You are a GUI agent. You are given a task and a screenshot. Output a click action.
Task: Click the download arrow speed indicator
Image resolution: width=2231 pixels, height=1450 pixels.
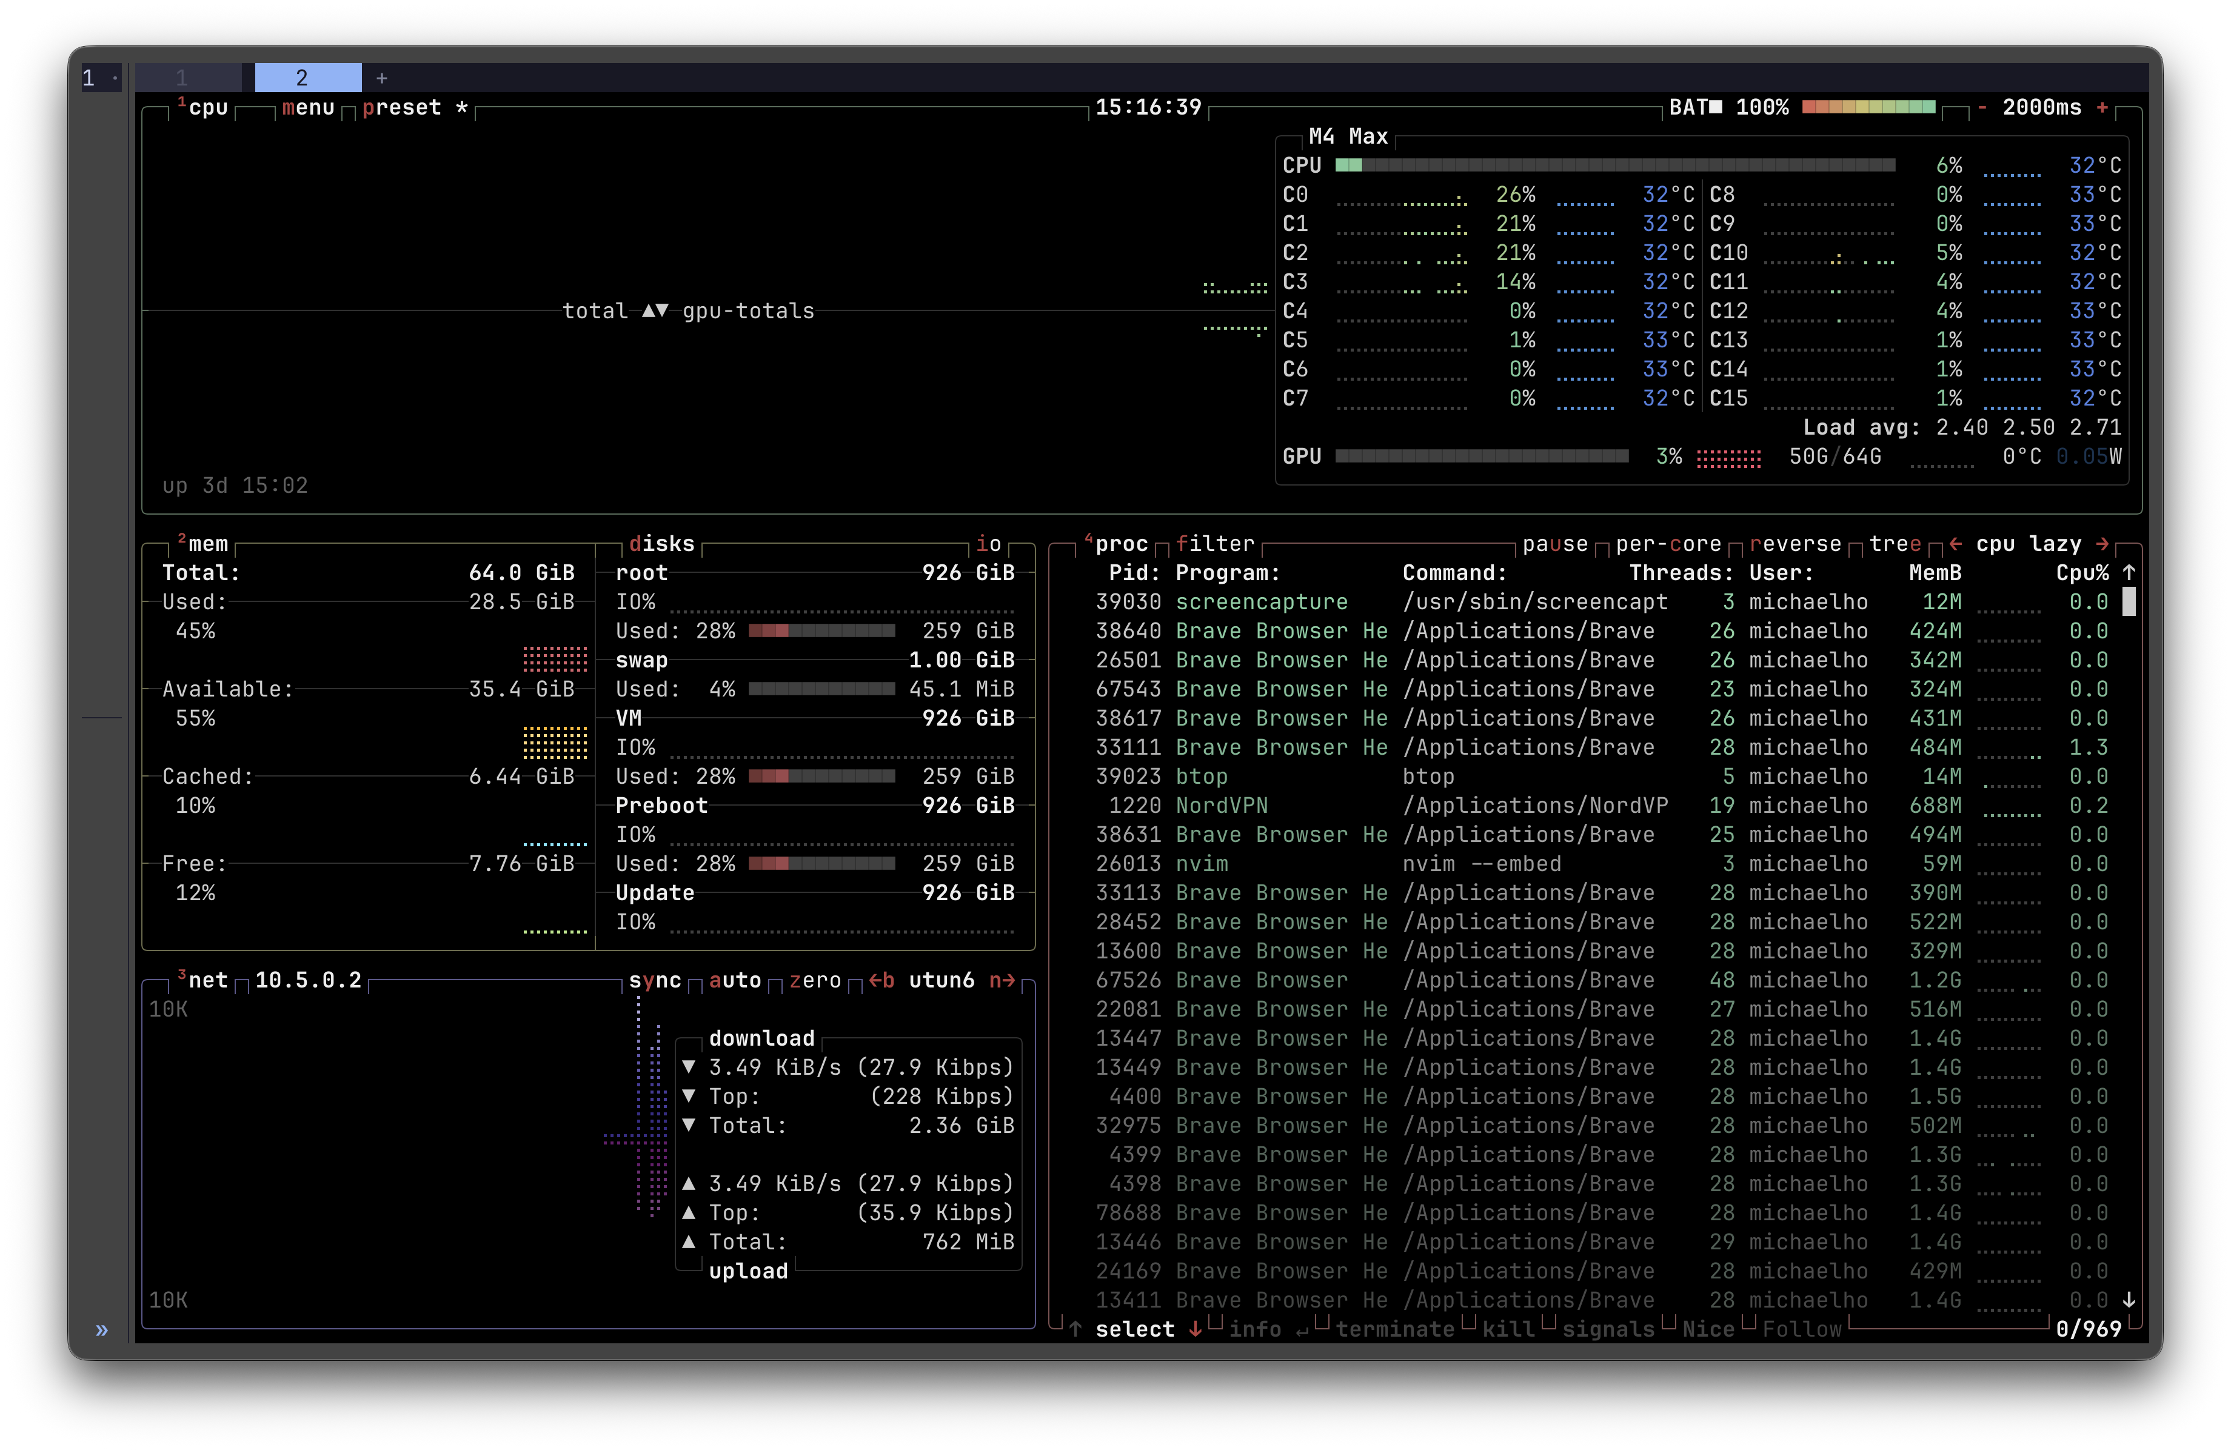689,1067
